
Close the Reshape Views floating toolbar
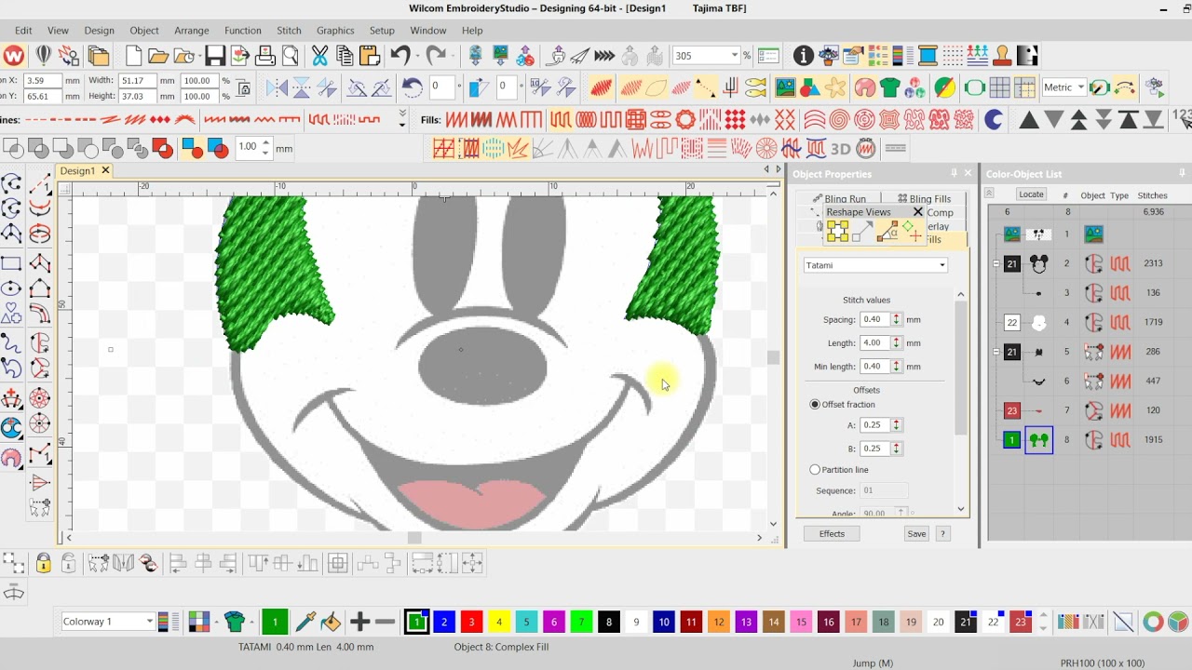pos(917,212)
